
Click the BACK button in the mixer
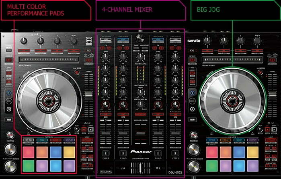coord(136,48)
